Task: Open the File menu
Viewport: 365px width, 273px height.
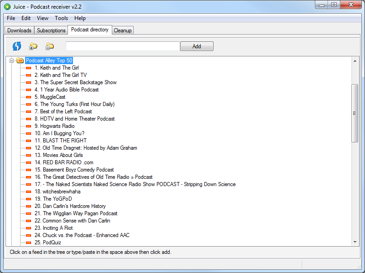Action: tap(11, 18)
